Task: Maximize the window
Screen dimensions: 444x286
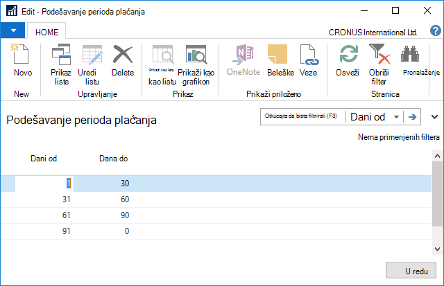Action: pyautogui.click(x=395, y=11)
